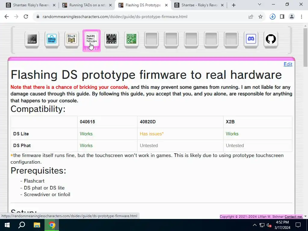This screenshot has width=308, height=231.
Task: Click the Prerequisites heading
Action: tap(38, 171)
